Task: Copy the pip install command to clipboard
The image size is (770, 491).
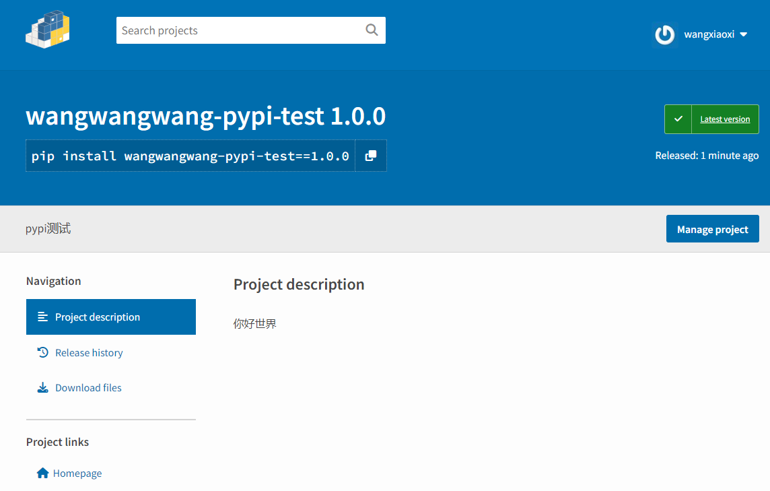Action: [371, 156]
